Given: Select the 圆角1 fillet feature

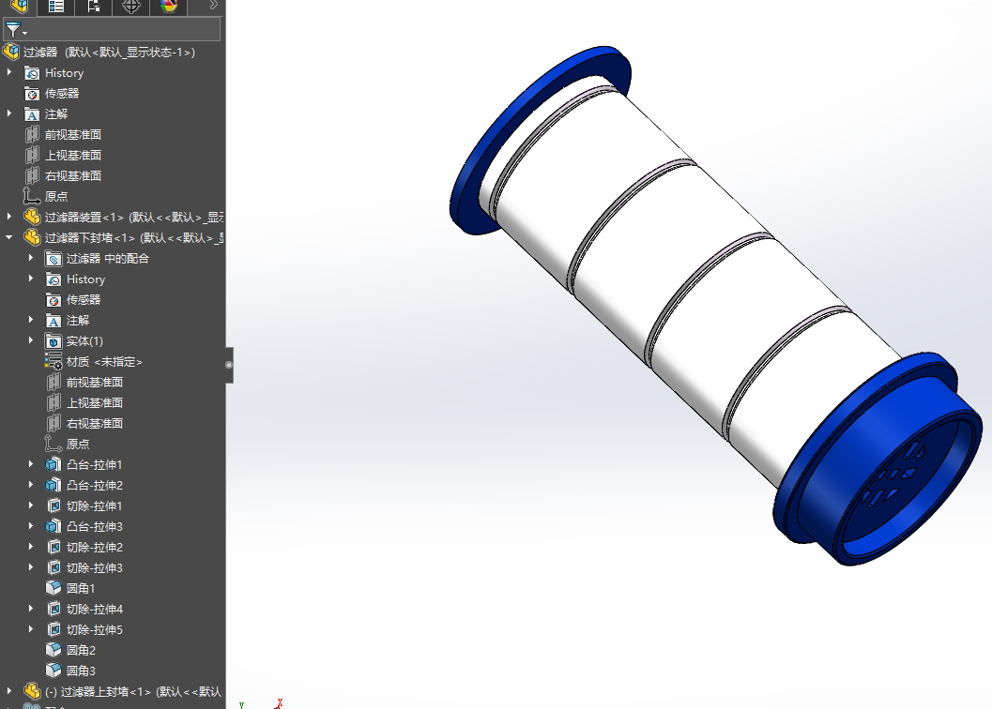Looking at the screenshot, I should (x=81, y=589).
